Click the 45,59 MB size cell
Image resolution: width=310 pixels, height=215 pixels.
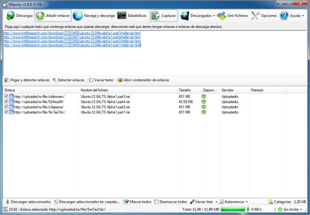(x=186, y=102)
